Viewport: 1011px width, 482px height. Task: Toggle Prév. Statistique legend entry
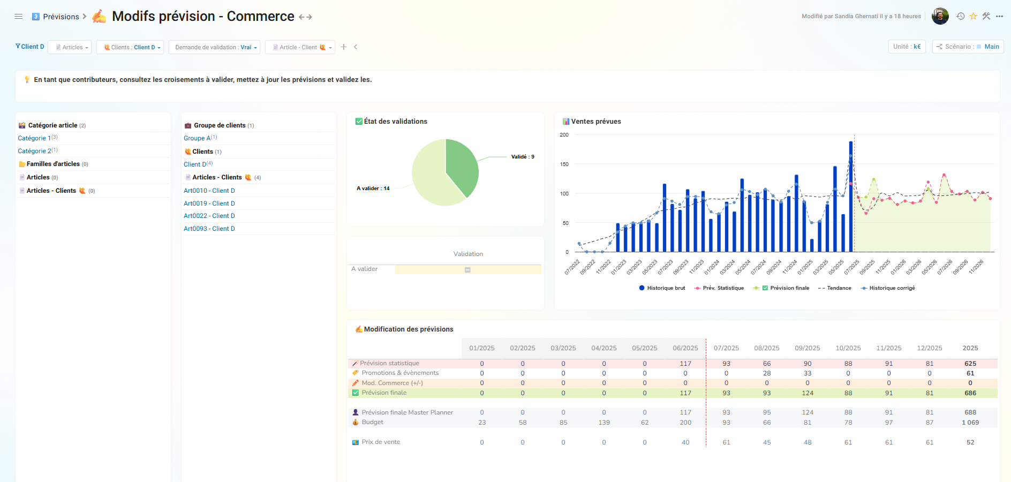pos(719,288)
